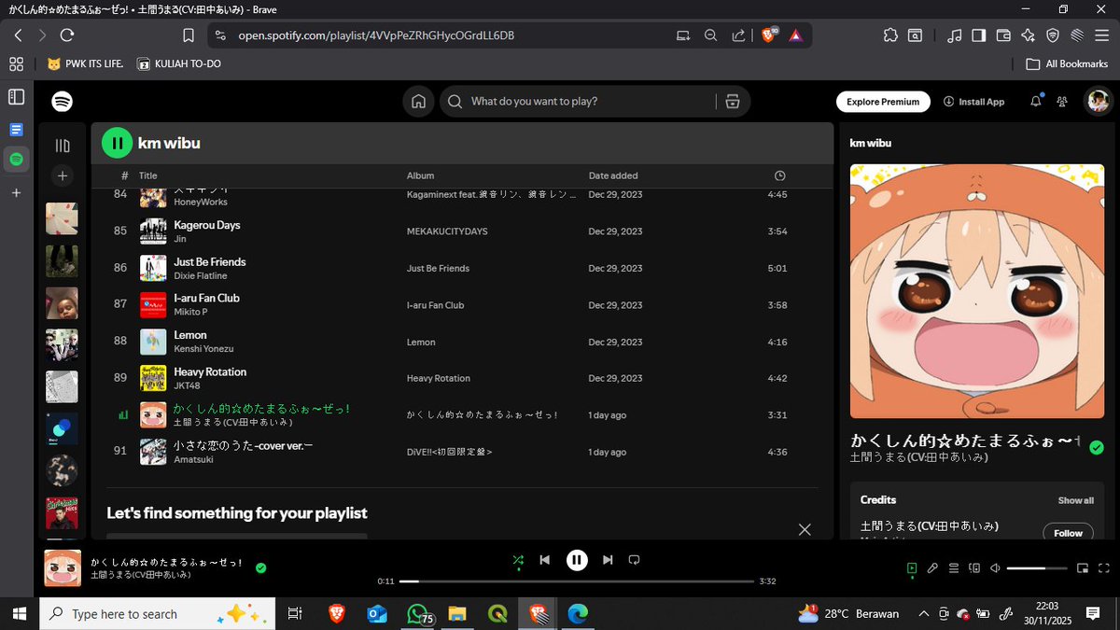Open Leo AI sparkle icon
The image size is (1120, 630).
pyautogui.click(x=1028, y=35)
